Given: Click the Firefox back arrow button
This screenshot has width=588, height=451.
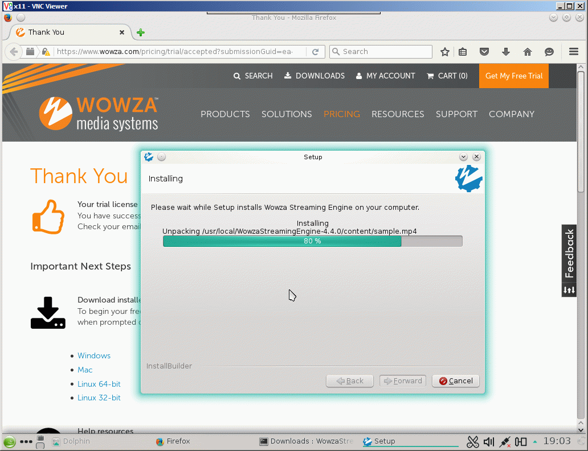Looking at the screenshot, I should (x=14, y=52).
